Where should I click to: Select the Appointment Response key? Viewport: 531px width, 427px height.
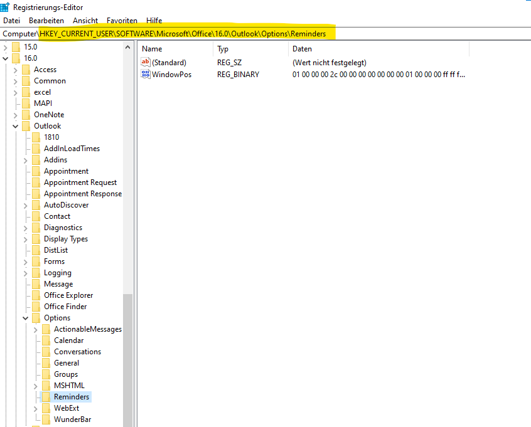point(83,194)
